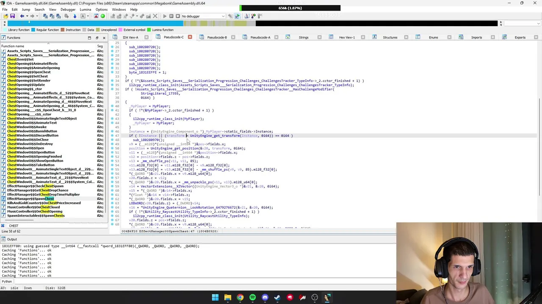The height and width of the screenshot is (304, 542).
Task: Select EffectManager$$CheckChestSpawn function
Action: point(35,186)
